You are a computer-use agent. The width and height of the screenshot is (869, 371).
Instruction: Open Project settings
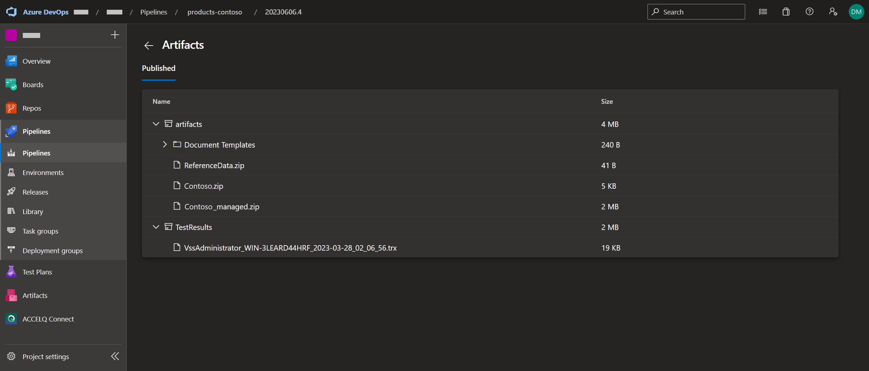click(46, 357)
